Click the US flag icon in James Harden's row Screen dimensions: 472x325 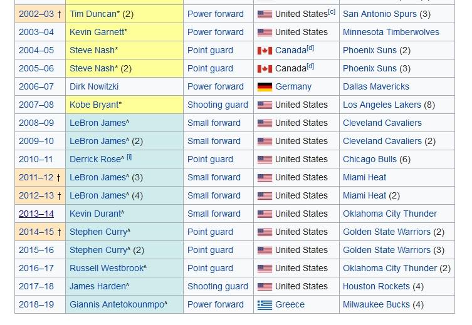pos(265,287)
